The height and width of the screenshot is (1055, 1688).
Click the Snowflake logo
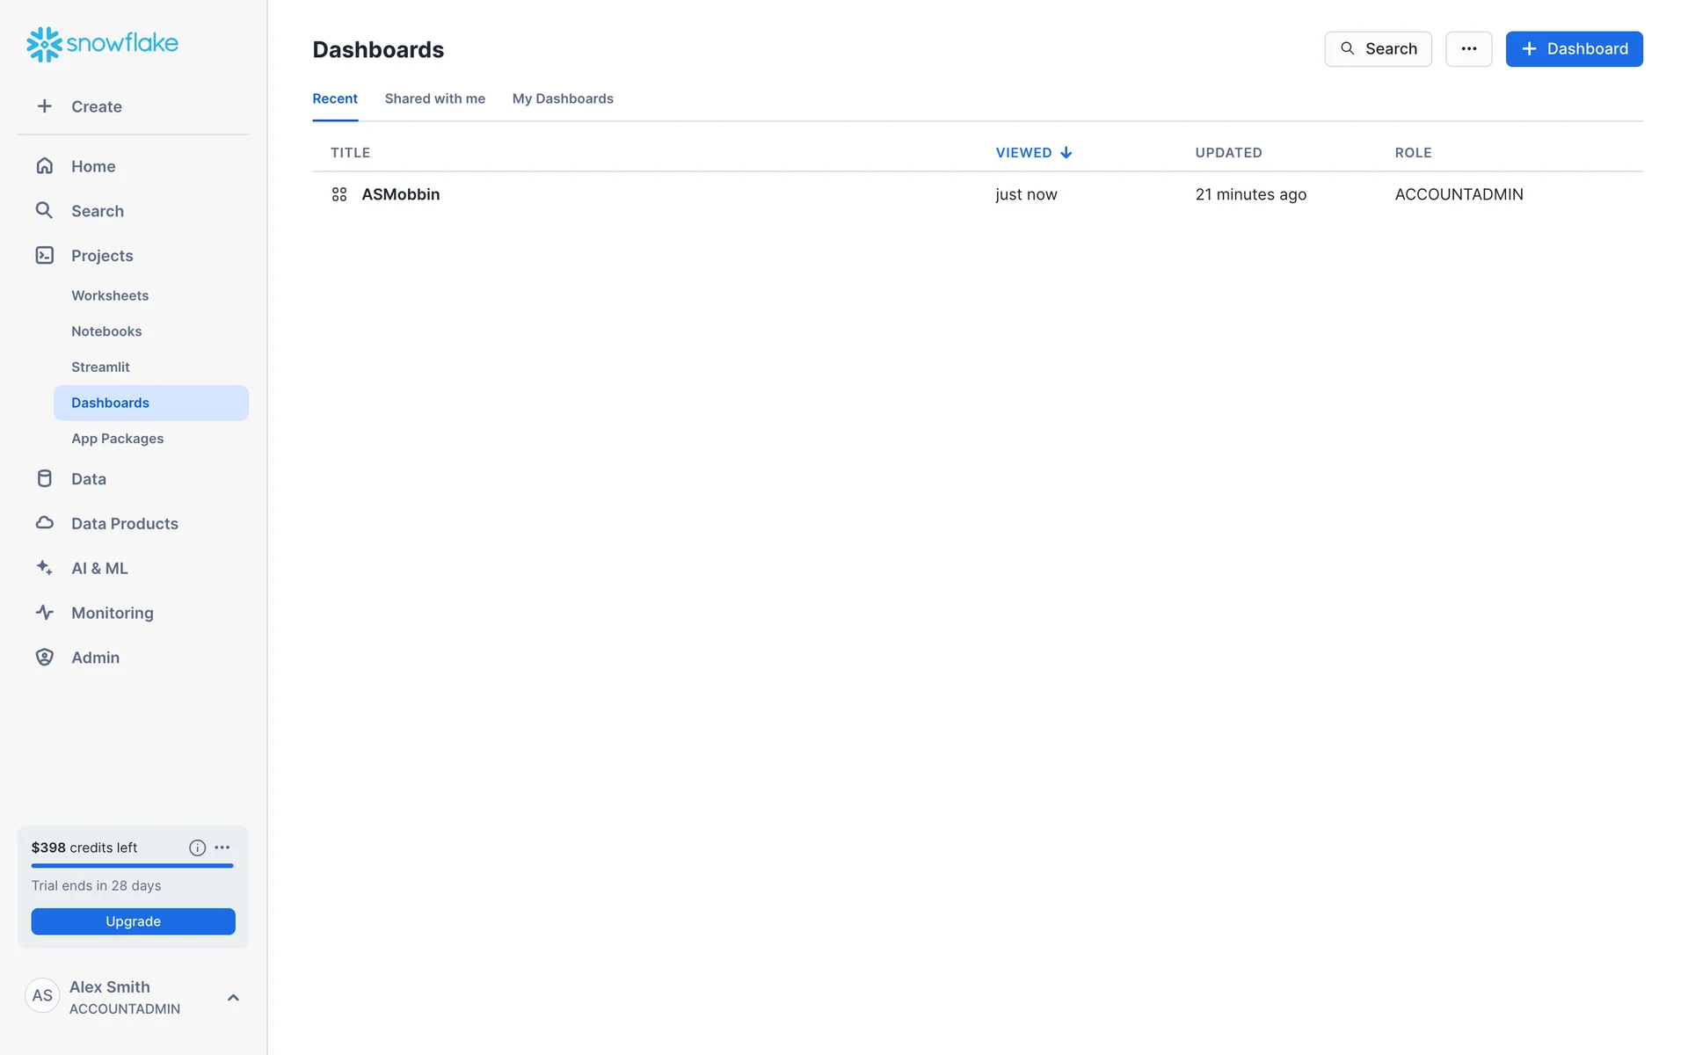(102, 44)
